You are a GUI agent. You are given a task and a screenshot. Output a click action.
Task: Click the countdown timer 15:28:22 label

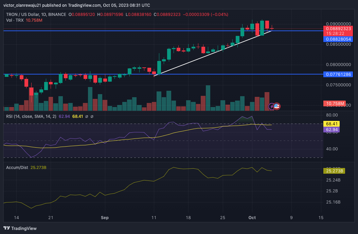coord(335,34)
